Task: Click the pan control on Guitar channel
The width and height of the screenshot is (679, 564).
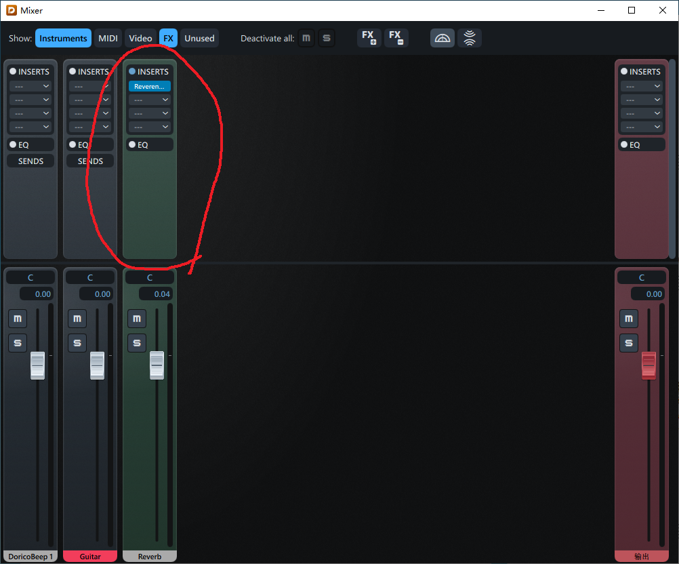Action: [90, 278]
